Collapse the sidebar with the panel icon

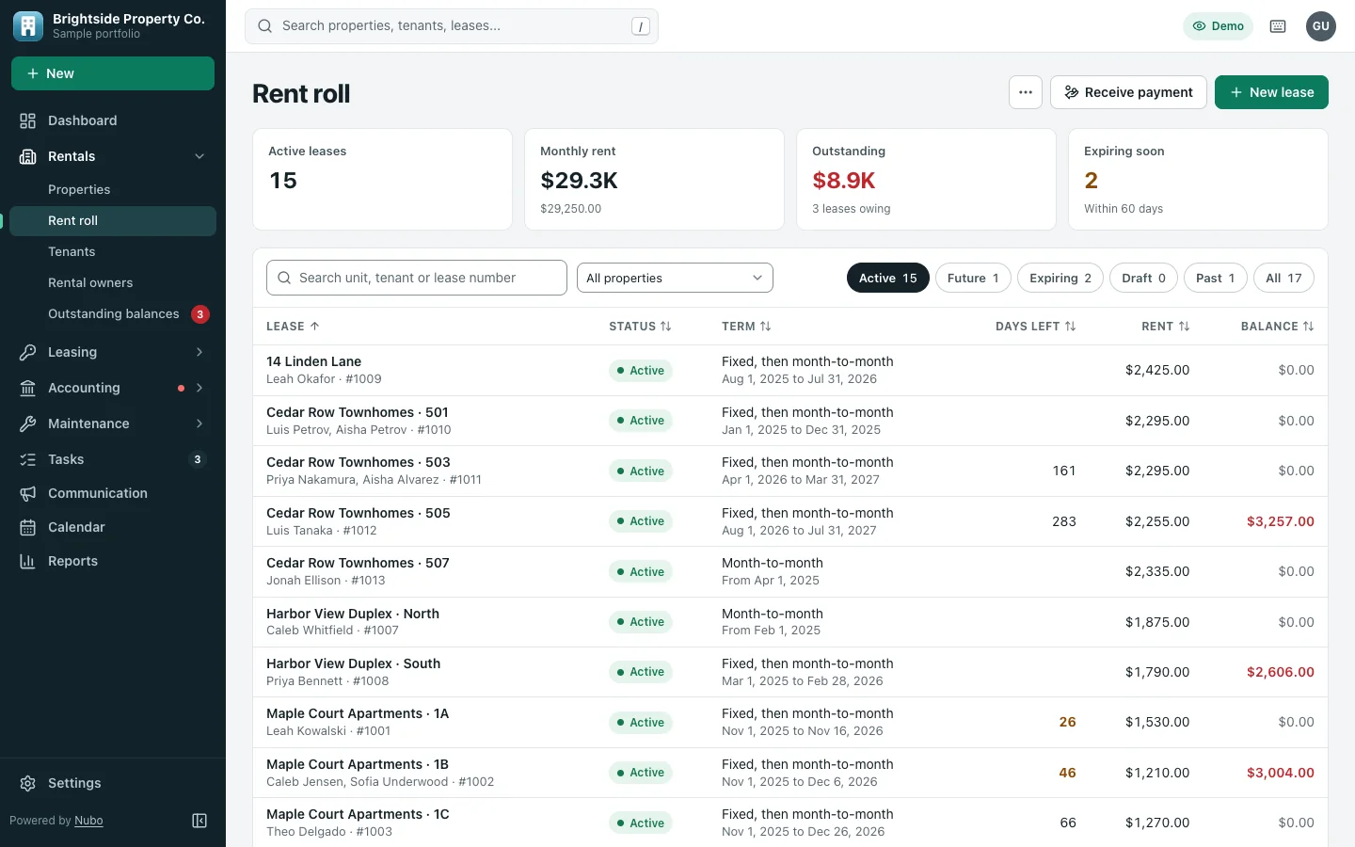click(199, 821)
